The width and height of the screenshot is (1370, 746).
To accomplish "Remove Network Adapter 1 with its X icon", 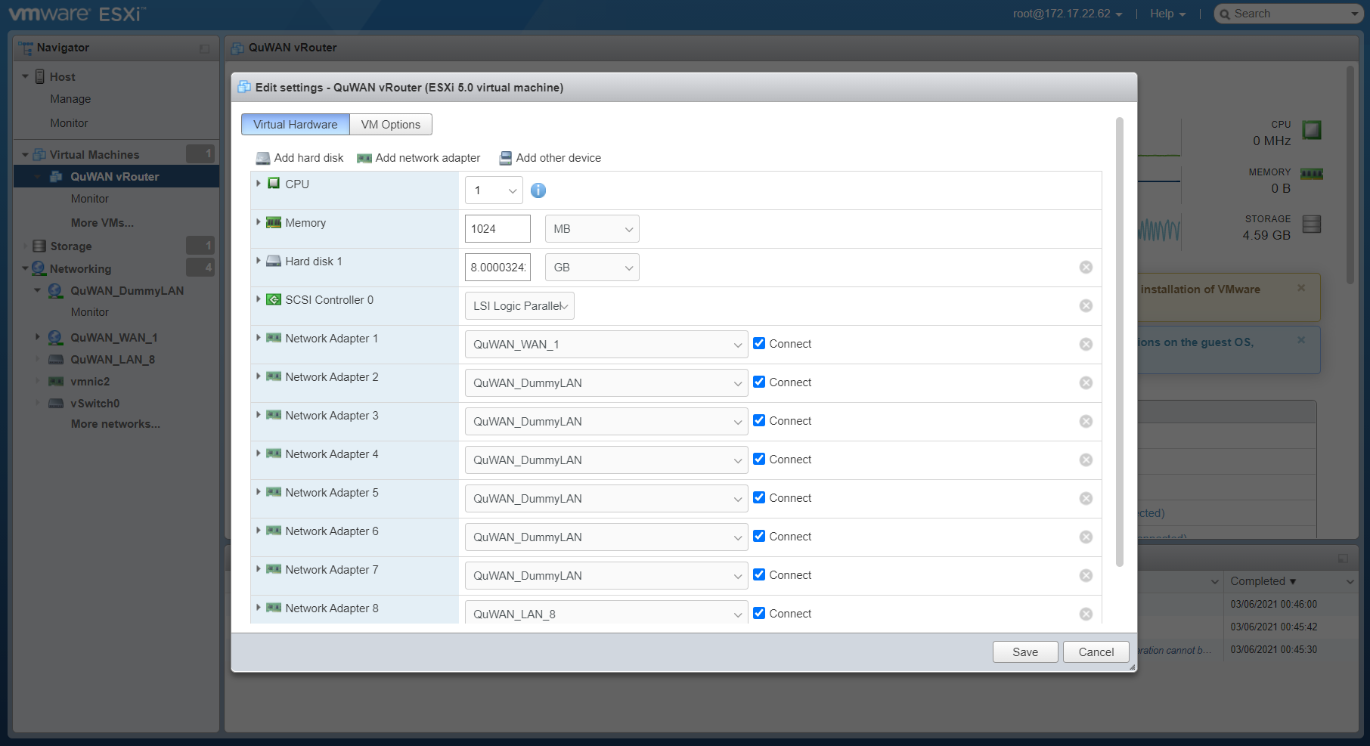I will click(x=1086, y=345).
